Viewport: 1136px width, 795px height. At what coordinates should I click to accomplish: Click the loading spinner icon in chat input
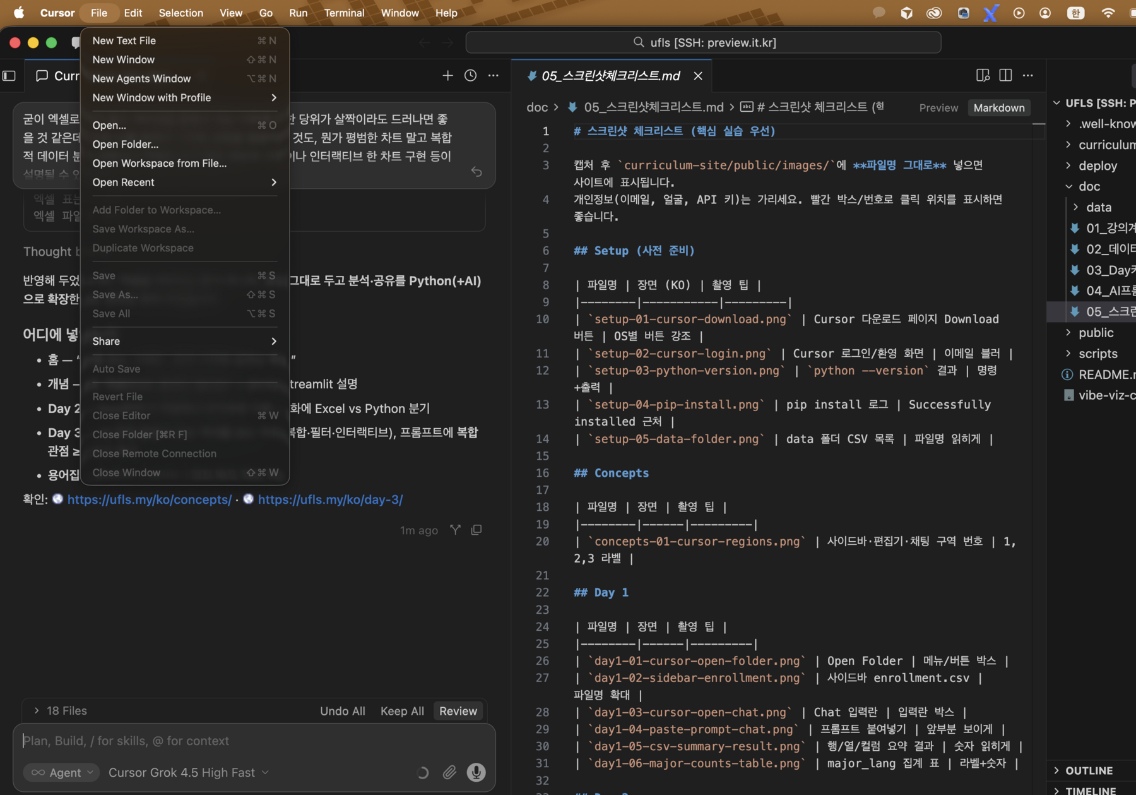(423, 772)
